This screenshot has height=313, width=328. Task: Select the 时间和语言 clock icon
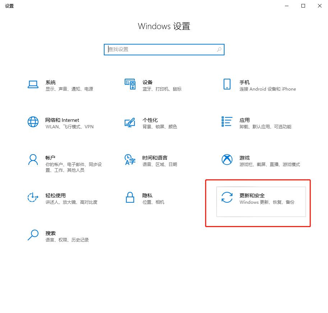click(130, 160)
